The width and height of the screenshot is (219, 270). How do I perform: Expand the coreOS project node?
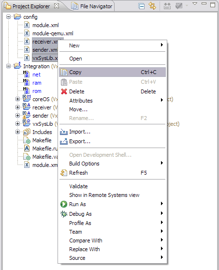click(17, 99)
